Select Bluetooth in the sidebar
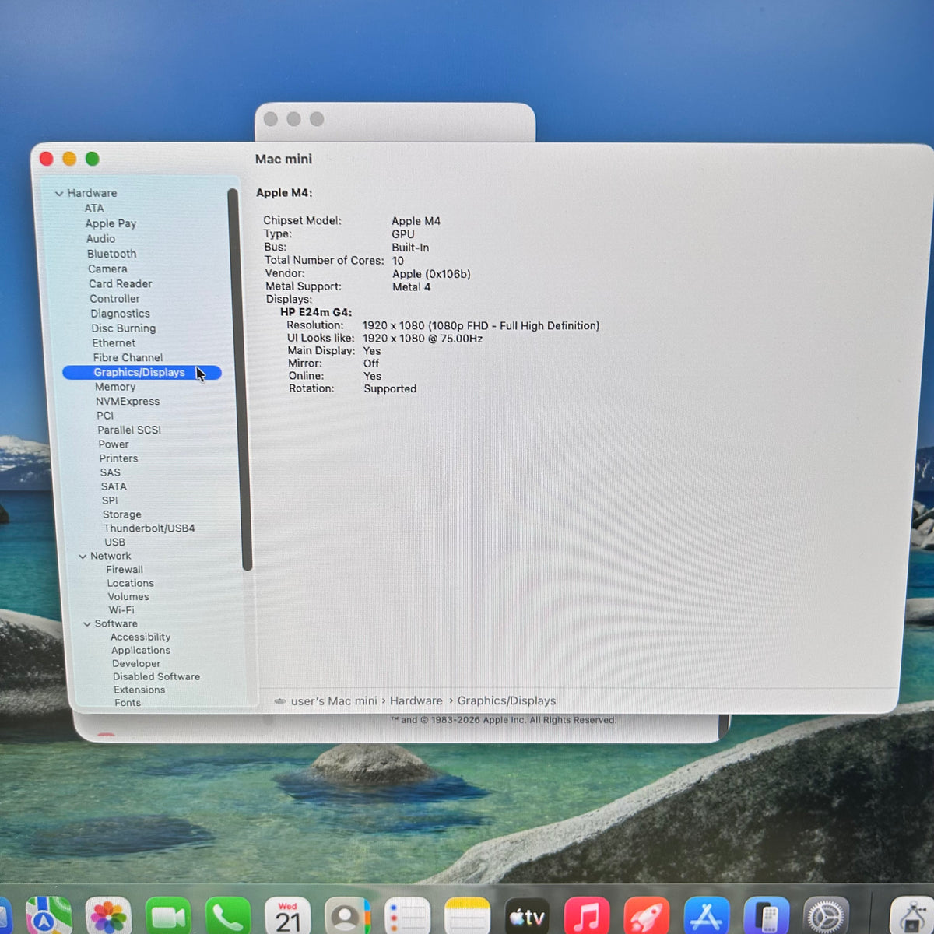Screen dimensions: 934x934 pyautogui.click(x=111, y=254)
